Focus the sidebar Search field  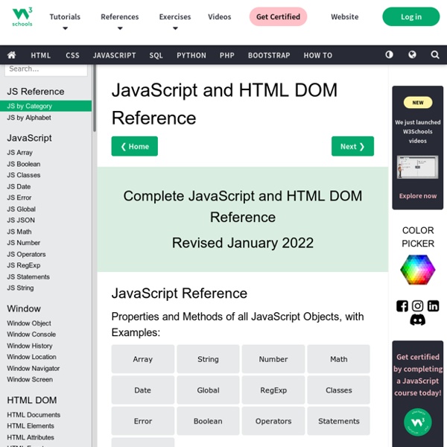point(46,69)
